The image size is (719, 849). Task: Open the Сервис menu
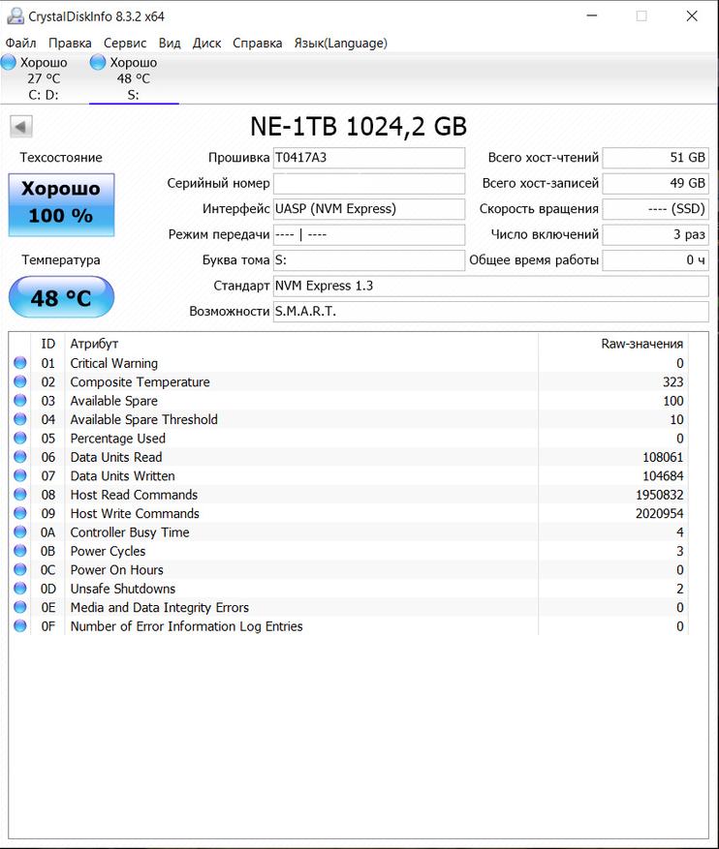(125, 43)
